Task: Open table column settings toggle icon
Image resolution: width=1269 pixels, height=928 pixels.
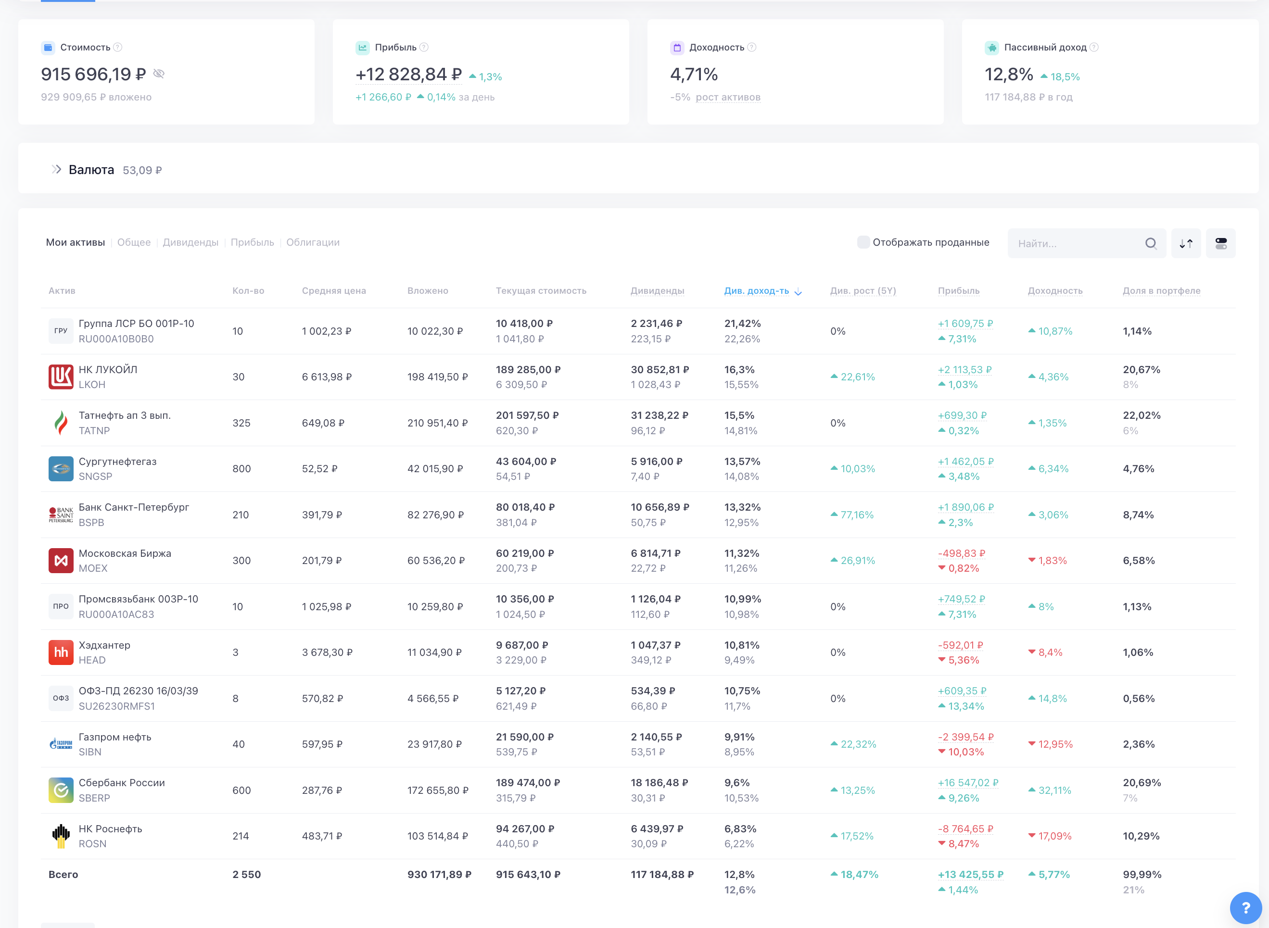Action: pyautogui.click(x=1221, y=243)
